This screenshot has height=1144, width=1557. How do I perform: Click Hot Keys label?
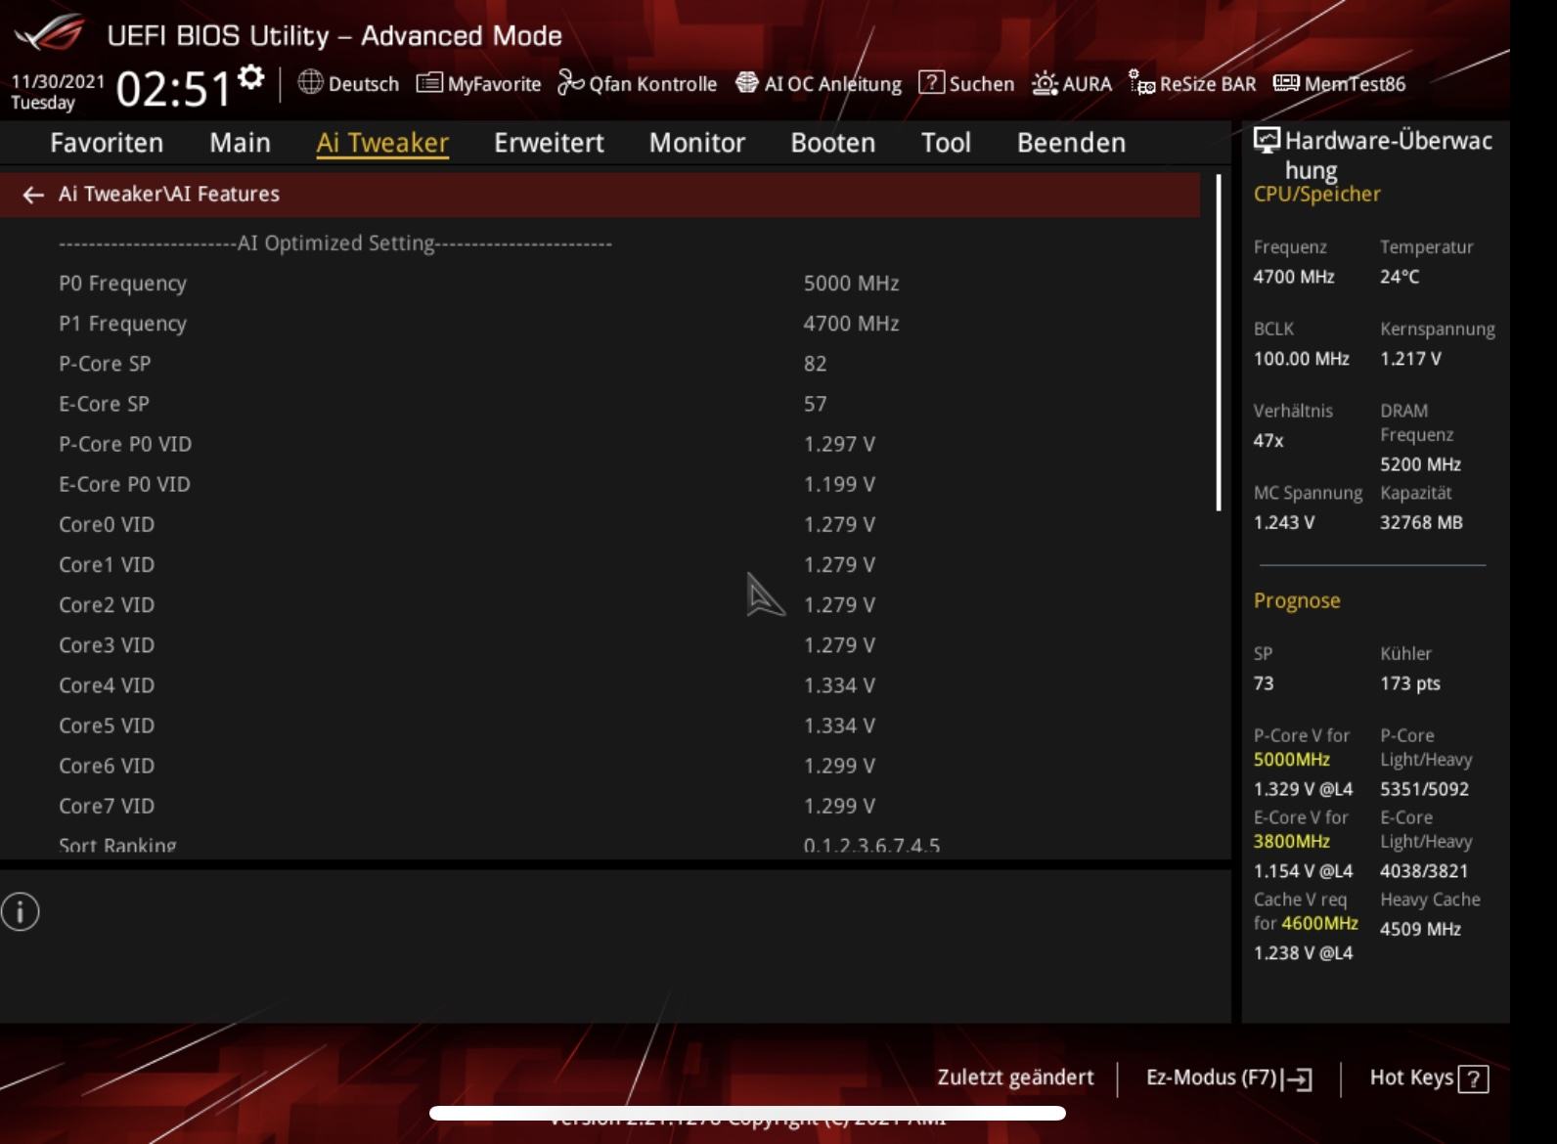pyautogui.click(x=1411, y=1078)
